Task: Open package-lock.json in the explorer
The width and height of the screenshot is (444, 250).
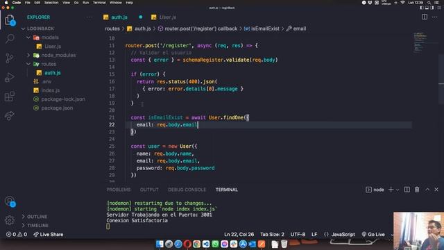Action: 63,99
